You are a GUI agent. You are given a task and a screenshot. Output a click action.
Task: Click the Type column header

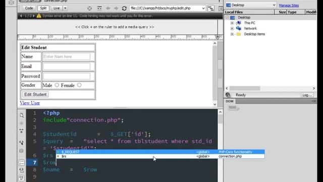[296, 12]
